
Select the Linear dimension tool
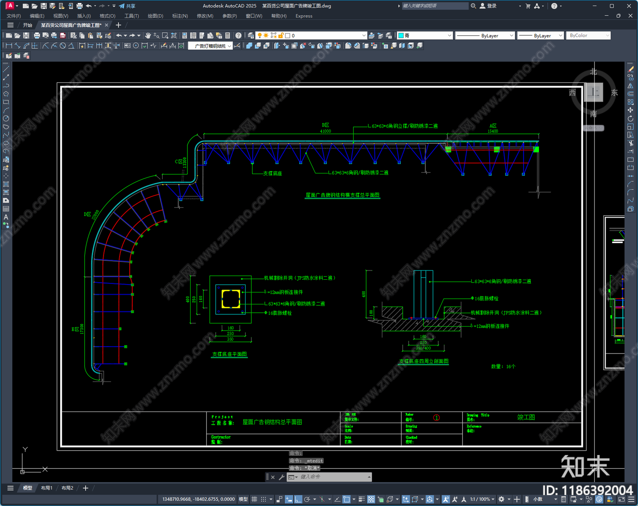click(x=9, y=46)
